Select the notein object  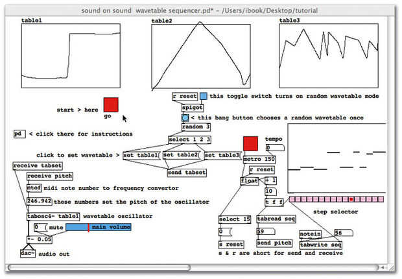311,234
